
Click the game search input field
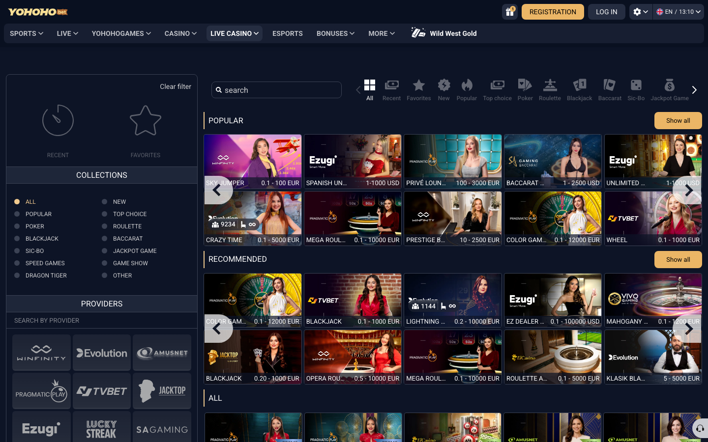tap(276, 90)
